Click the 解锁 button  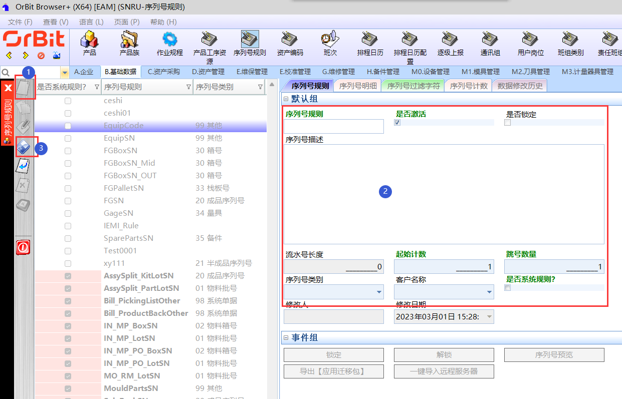[x=444, y=355]
